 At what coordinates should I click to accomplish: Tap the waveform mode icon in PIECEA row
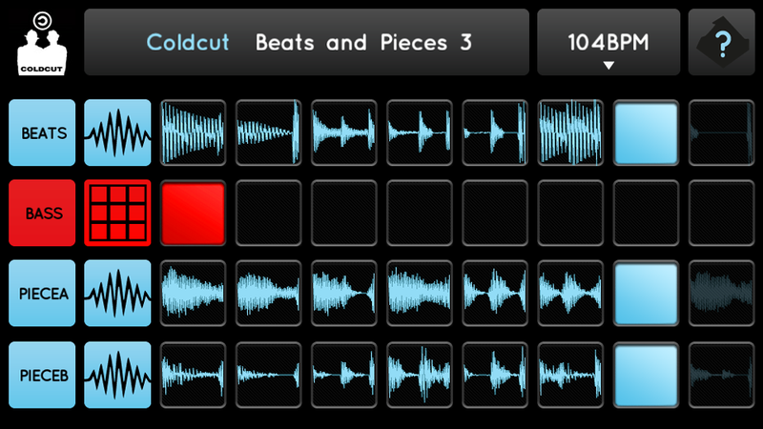117,294
